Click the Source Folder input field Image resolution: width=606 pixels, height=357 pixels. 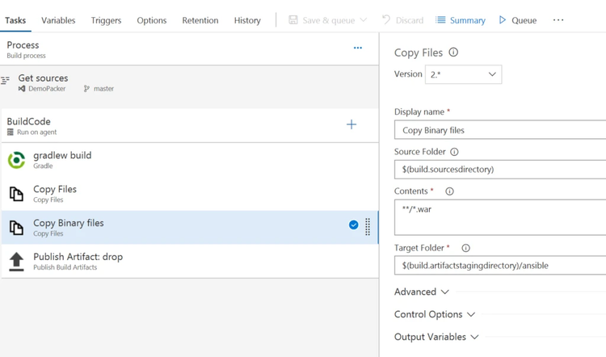coord(500,170)
